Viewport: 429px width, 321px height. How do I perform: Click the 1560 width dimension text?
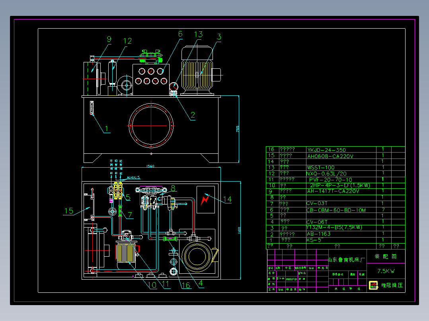click(150, 166)
